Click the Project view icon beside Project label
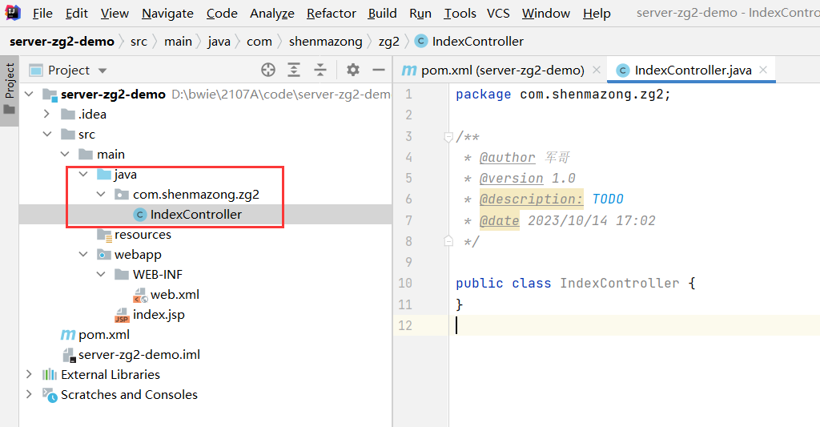The width and height of the screenshot is (820, 427). click(36, 70)
